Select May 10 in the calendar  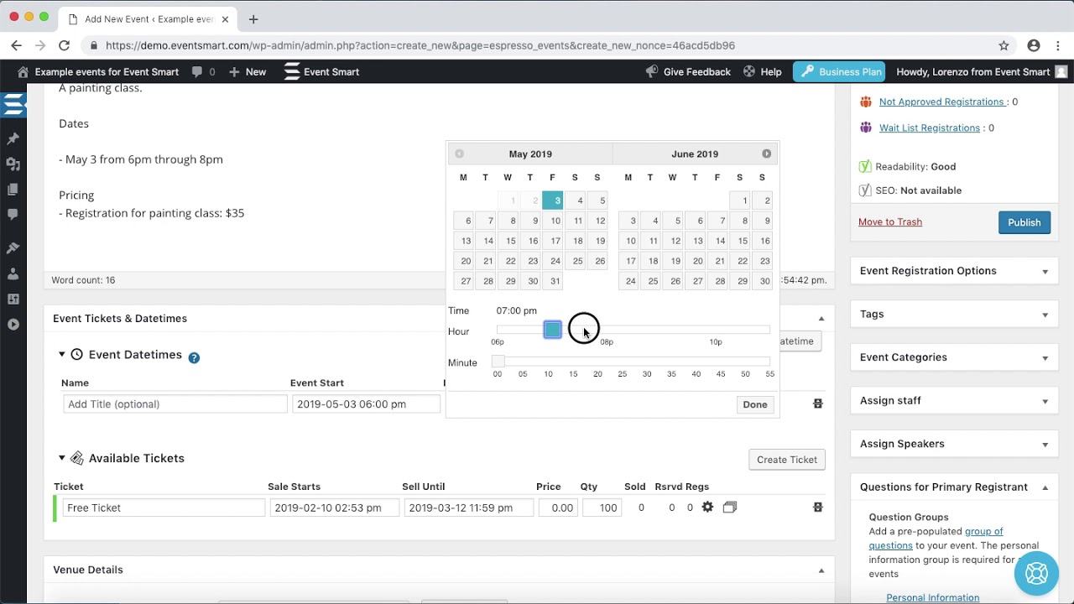pyautogui.click(x=554, y=221)
